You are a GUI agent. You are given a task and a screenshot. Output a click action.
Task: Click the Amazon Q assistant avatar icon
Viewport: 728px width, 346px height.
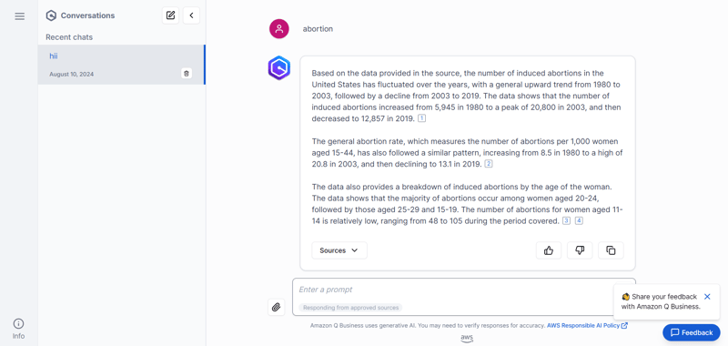point(279,68)
